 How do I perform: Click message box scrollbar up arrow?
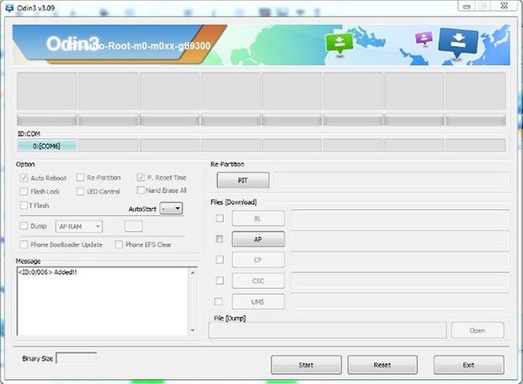(192, 273)
